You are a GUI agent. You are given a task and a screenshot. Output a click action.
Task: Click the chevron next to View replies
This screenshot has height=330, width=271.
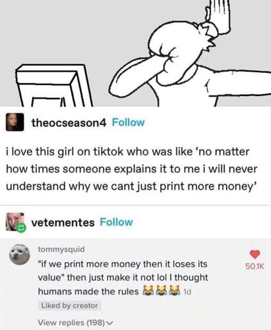click(x=109, y=323)
